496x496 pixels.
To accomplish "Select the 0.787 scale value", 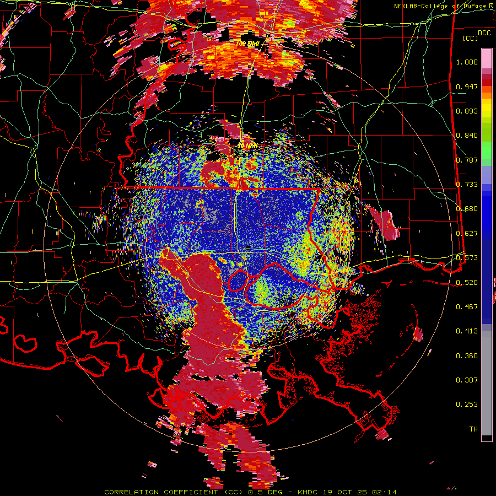I will [x=467, y=160].
